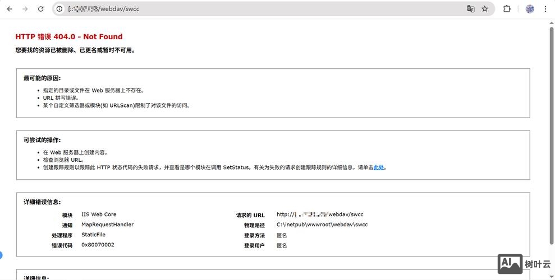555x280 pixels.
Task: Click the error code 0x80070002 value
Action: [98, 245]
